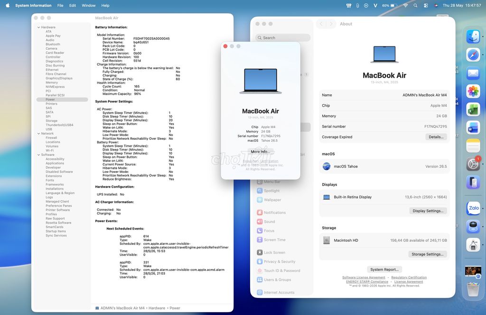
Task: Open Photos from the Dock
Action: pos(473,91)
